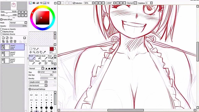The image size is (199, 112).
Task: Show the color wheel panel
Action: [x=30, y=3]
